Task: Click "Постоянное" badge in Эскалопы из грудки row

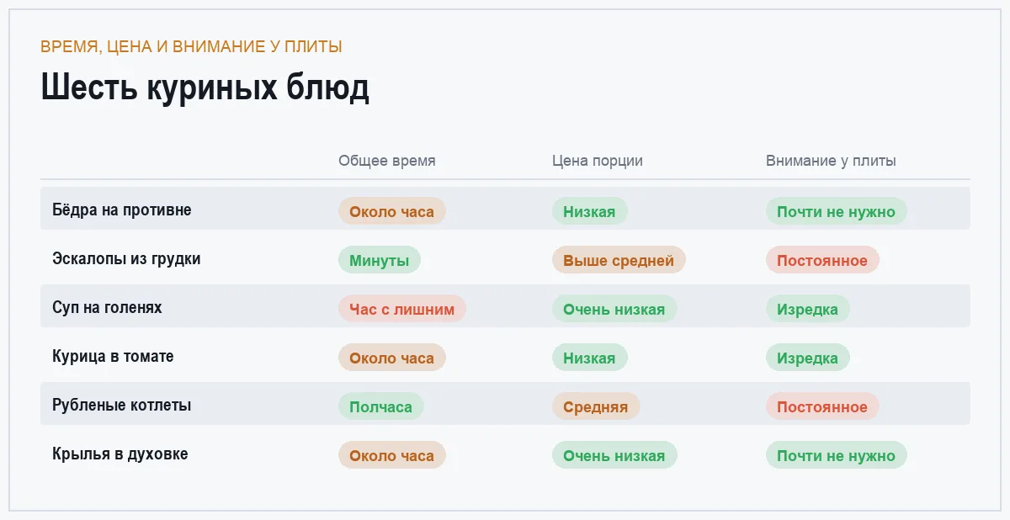Action: point(822,260)
